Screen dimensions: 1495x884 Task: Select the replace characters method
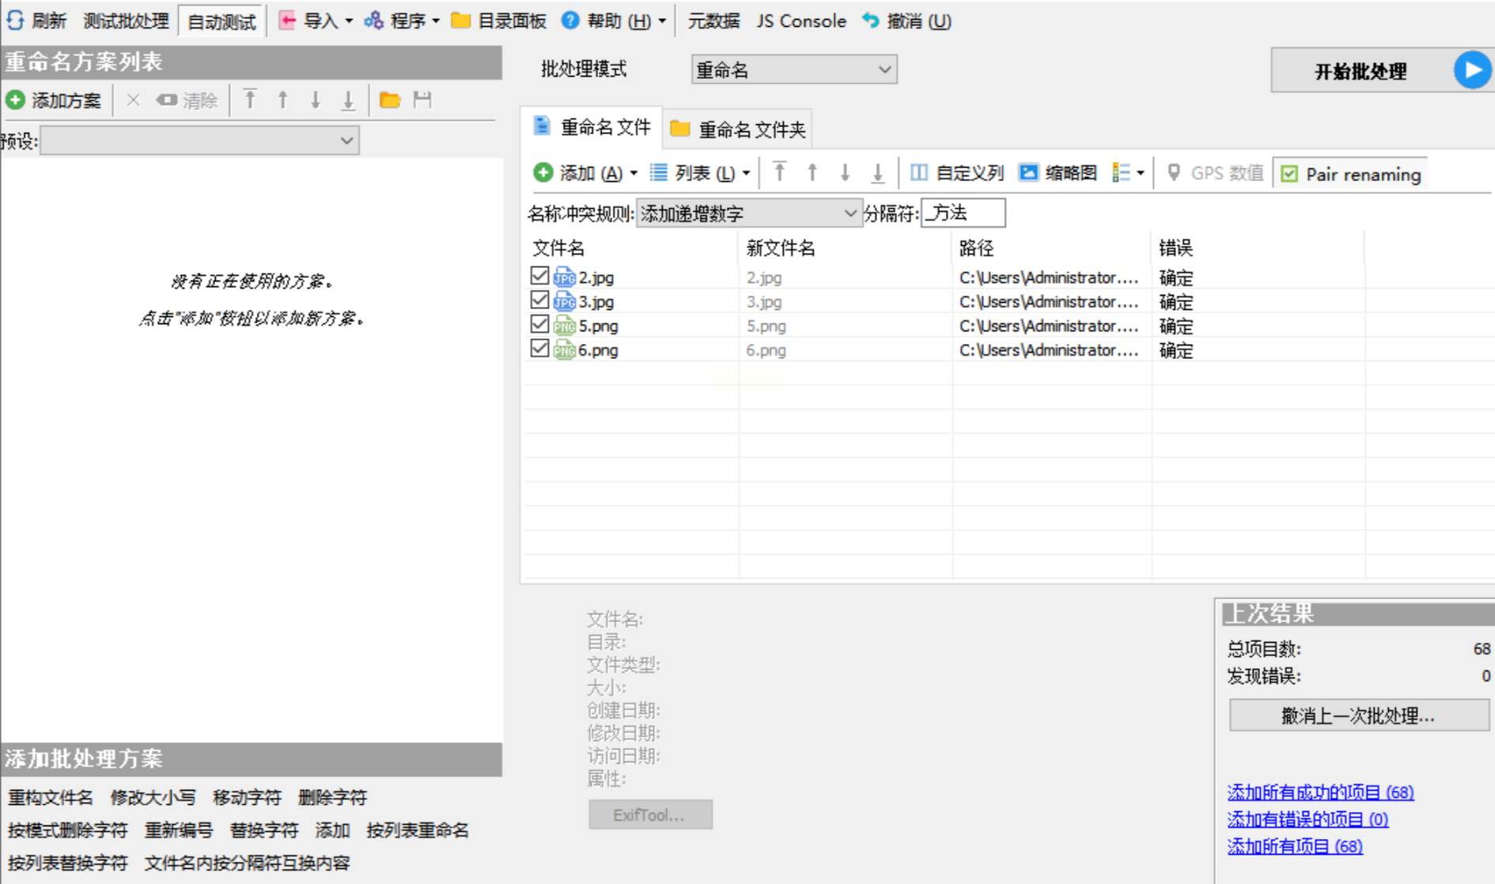click(x=263, y=830)
